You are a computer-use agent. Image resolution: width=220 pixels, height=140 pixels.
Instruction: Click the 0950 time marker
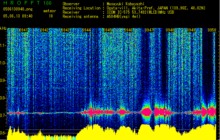click(x=212, y=30)
